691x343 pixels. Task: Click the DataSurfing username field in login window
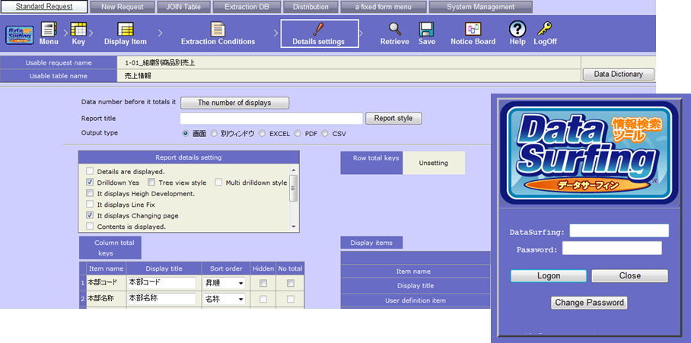coord(619,230)
